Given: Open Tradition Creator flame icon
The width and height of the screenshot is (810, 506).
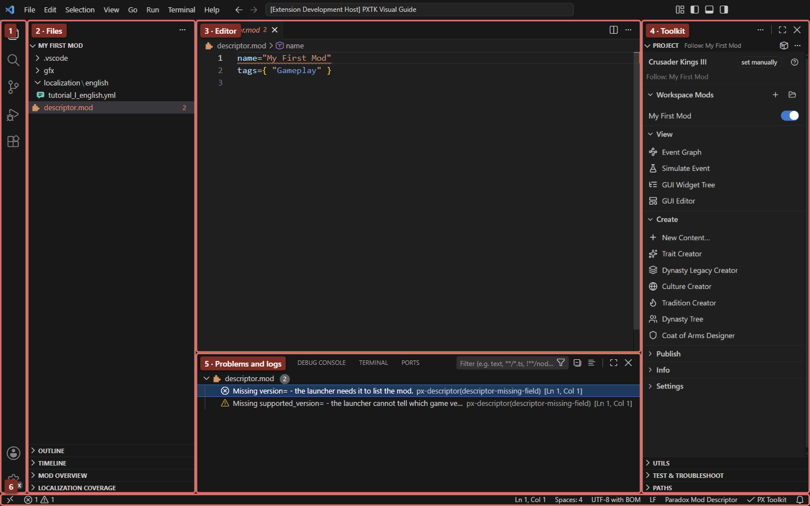Looking at the screenshot, I should [x=653, y=302].
